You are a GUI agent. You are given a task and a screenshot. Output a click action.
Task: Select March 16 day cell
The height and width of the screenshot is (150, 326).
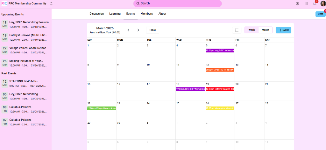(131, 91)
